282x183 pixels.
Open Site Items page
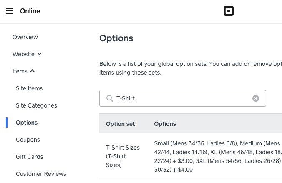[29, 88]
